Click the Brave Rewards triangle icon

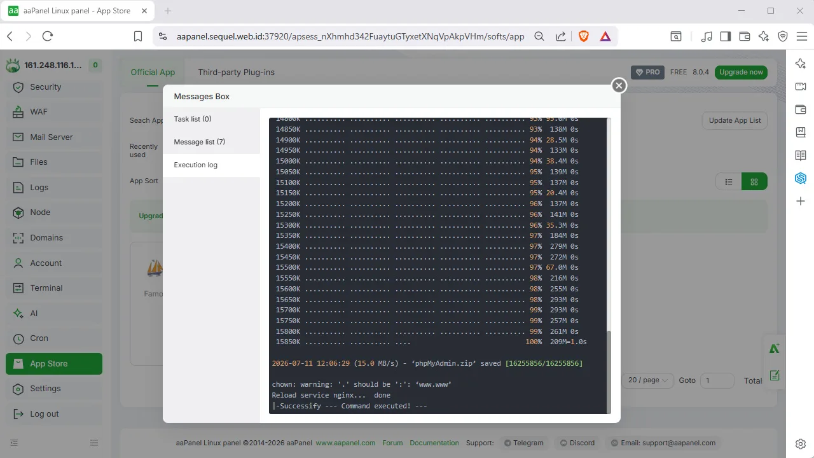(x=605, y=36)
